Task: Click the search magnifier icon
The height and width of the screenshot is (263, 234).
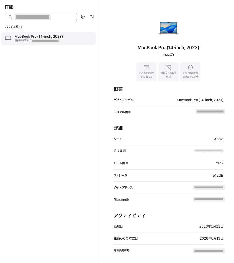Action: tap(10, 17)
